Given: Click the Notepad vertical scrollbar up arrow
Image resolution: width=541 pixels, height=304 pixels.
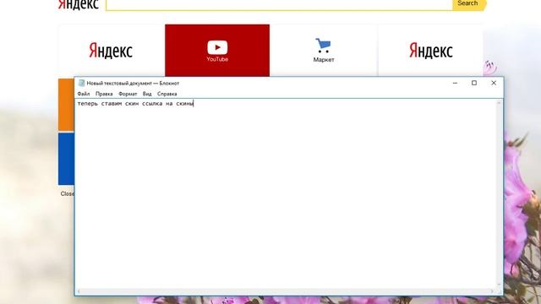Looking at the screenshot, I should [x=499, y=103].
